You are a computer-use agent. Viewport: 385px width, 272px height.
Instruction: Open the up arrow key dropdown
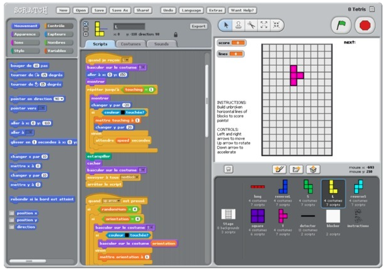(112, 201)
